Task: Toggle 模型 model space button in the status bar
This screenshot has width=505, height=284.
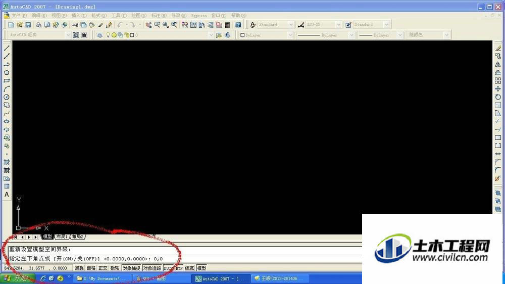Action: click(201, 268)
